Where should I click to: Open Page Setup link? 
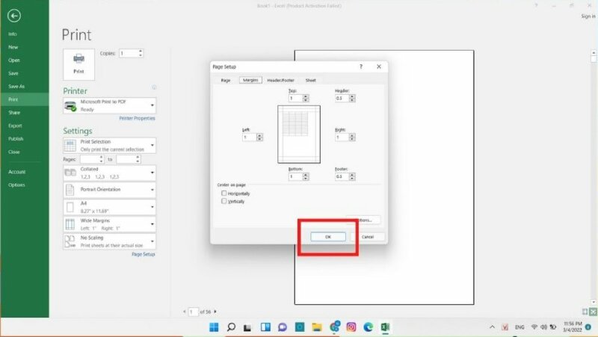[x=143, y=254]
